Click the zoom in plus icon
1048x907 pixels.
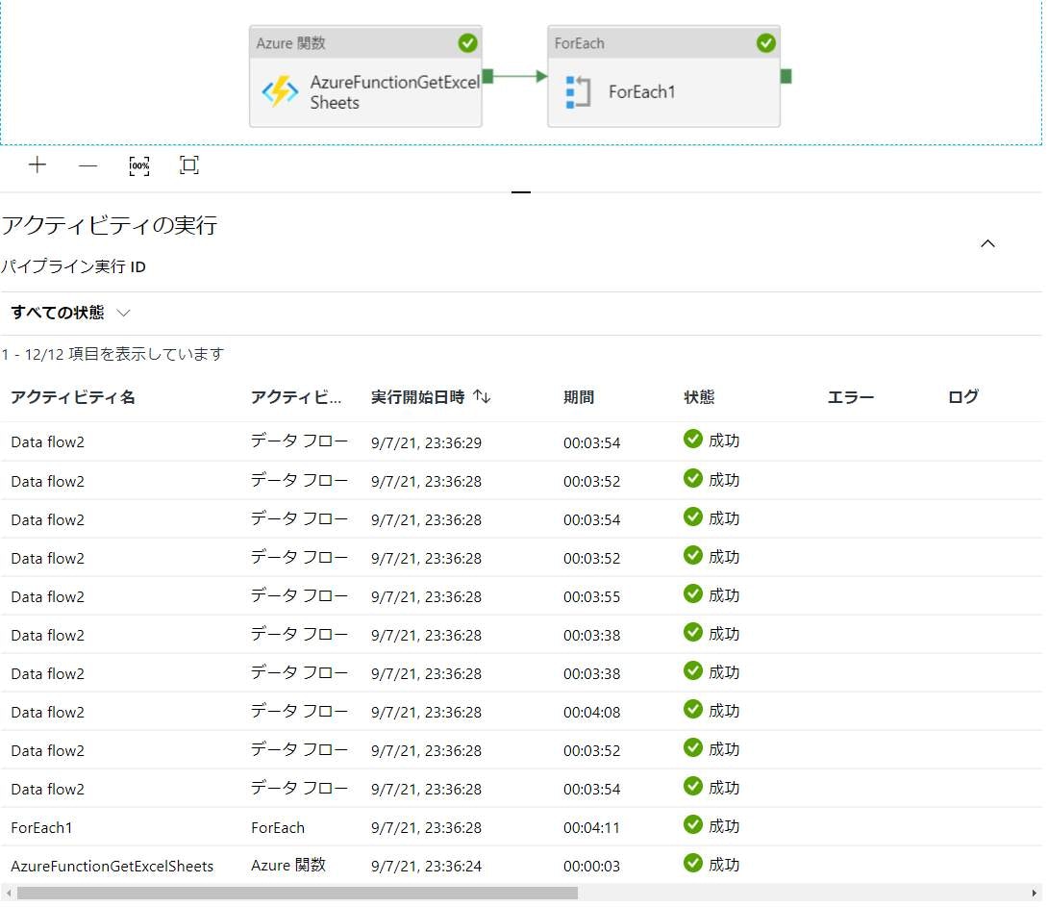click(37, 164)
